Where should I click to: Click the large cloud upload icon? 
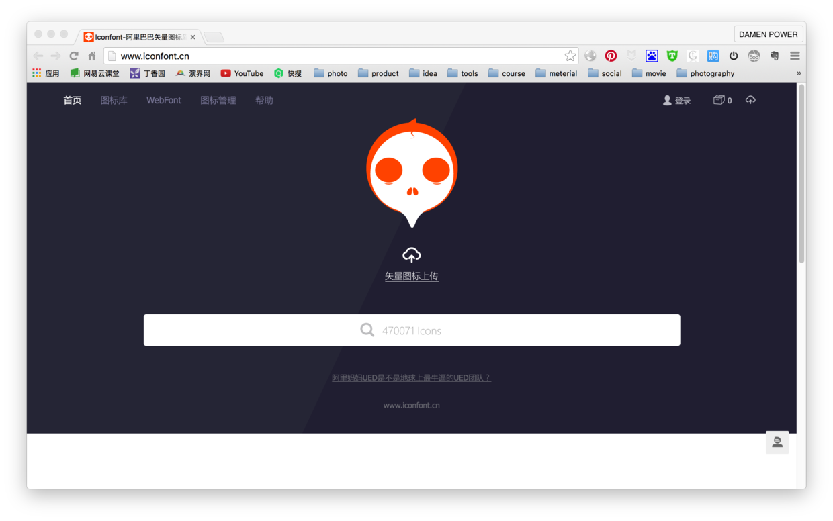[411, 254]
